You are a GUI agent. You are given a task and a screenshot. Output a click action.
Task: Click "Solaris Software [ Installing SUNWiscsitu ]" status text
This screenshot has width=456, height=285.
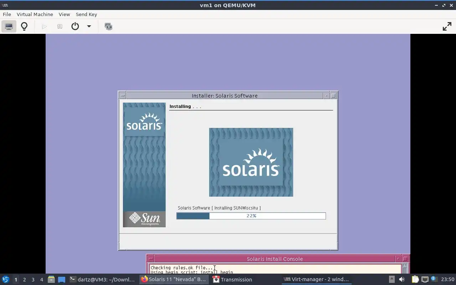[x=219, y=208]
